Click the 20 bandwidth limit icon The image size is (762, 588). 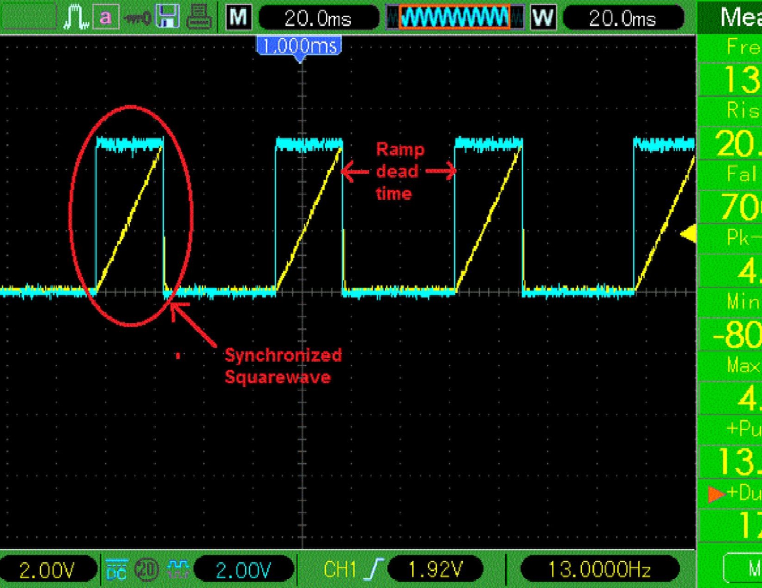[x=146, y=570]
